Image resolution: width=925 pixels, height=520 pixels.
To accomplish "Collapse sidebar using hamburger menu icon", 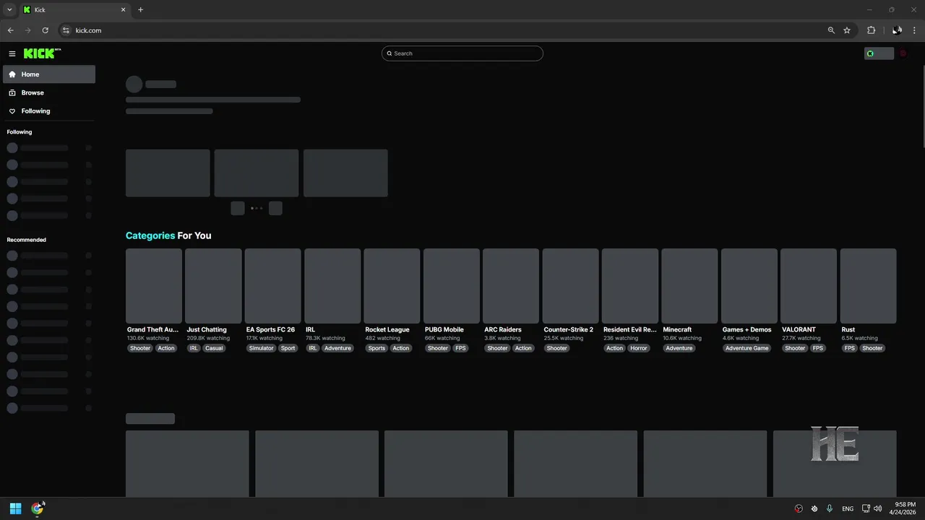I will point(12,53).
